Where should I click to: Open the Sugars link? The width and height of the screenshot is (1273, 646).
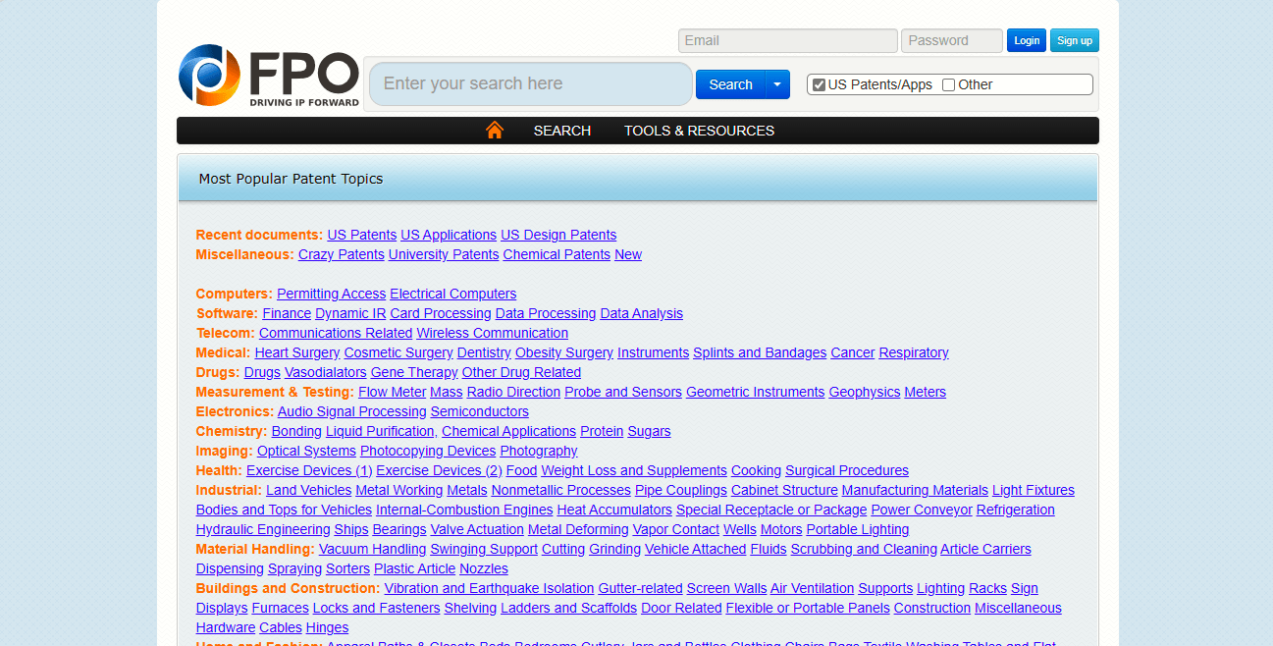pos(650,431)
